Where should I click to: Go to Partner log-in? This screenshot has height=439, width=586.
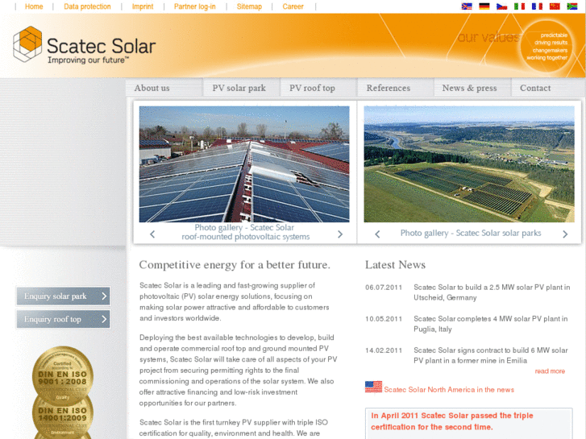(195, 6)
